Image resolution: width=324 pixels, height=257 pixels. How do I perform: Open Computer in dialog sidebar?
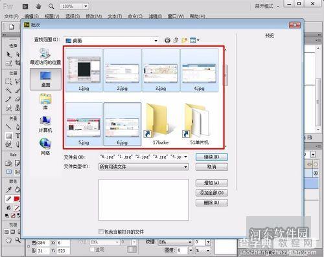point(45,124)
